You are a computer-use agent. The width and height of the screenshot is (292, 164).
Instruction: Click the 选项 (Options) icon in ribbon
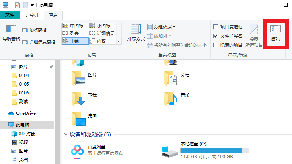[275, 33]
